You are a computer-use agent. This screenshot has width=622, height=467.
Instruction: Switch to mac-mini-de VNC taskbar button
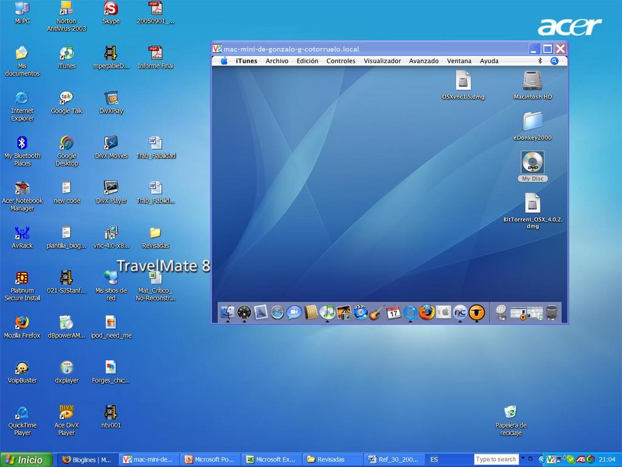coord(149,460)
